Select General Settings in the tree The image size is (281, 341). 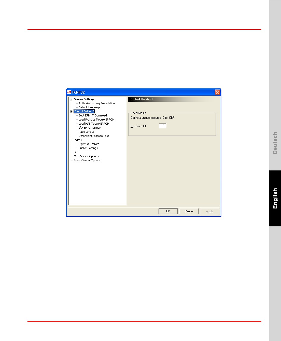[84, 99]
